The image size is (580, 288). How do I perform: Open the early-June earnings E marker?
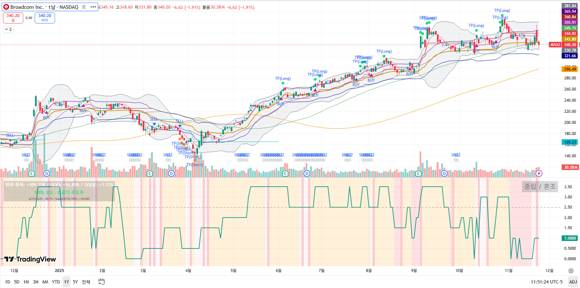click(285, 173)
